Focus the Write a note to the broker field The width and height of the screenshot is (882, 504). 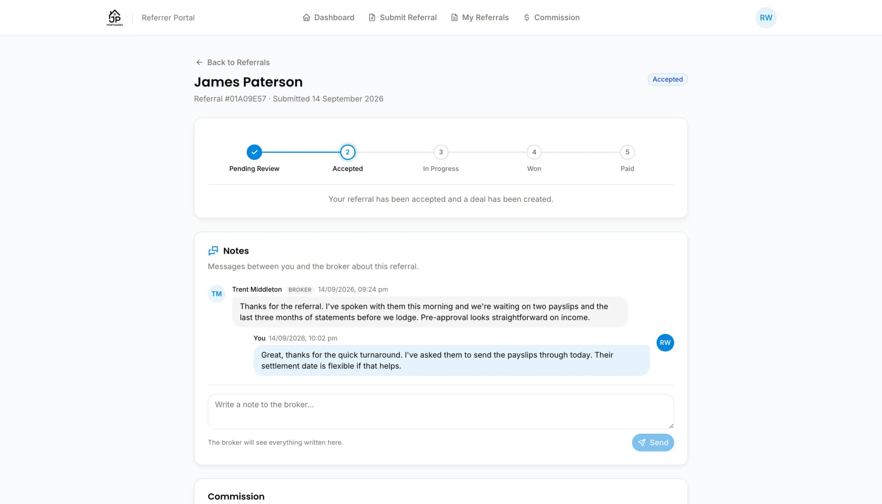click(x=441, y=412)
